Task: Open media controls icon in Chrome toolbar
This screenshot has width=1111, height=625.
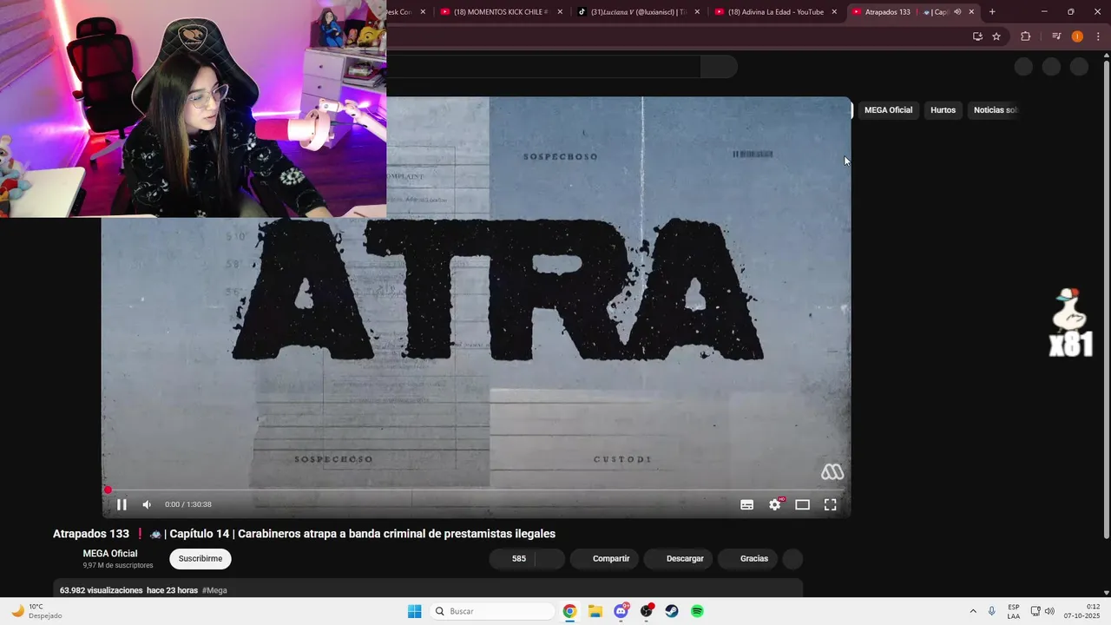Action: pyautogui.click(x=1056, y=36)
